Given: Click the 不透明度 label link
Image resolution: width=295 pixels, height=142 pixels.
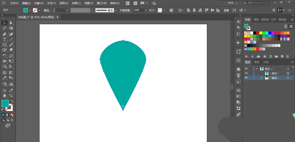Looking at the screenshot, I should (x=126, y=10).
